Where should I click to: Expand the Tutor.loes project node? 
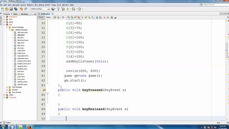point(4,97)
